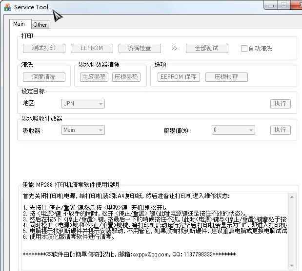Open the 吸收器 Main dropdown

[x=83, y=130]
